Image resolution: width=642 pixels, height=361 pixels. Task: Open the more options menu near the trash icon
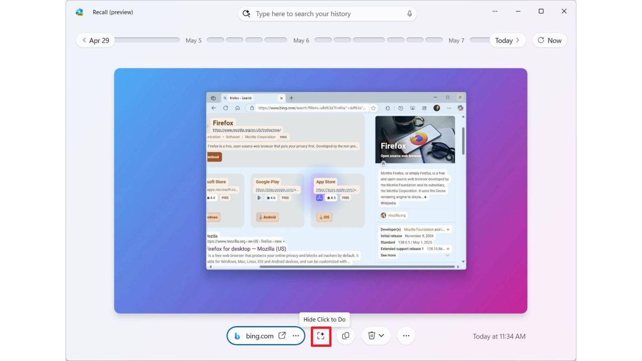pyautogui.click(x=406, y=336)
